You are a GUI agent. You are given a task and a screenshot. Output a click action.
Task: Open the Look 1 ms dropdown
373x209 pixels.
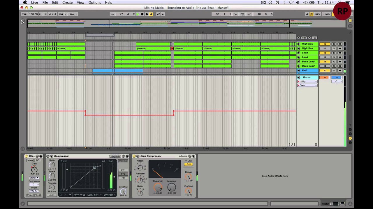click(94, 195)
